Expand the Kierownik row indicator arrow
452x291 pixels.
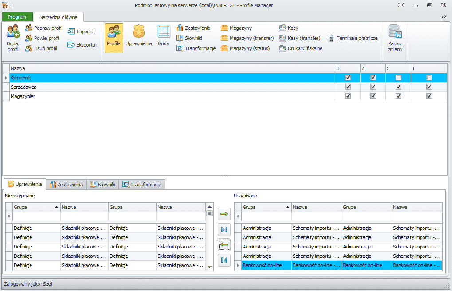6,78
